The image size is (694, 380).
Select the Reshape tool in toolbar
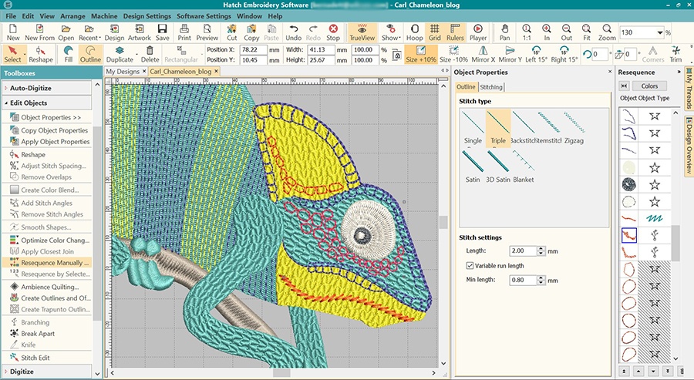tap(41, 54)
